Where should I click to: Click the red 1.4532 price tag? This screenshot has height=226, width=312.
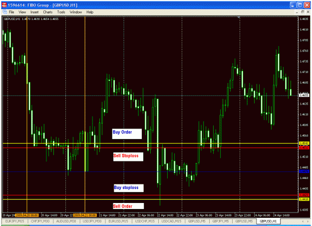304,147
